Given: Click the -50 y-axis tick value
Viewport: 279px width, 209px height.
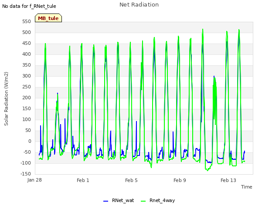Looking at the screenshot, I should pyautogui.click(x=26, y=152).
